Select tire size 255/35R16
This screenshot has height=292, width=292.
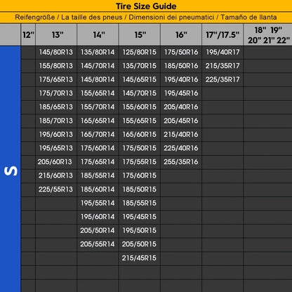(181, 161)
